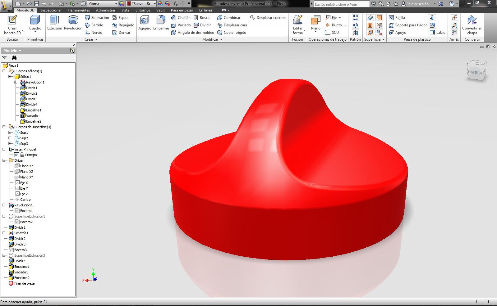Collapse the Sólido1 node
497x306 pixels.
click(10, 77)
